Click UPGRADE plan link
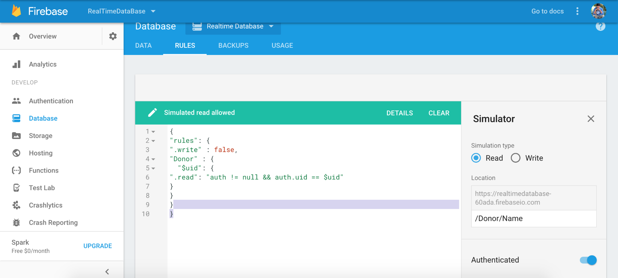The width and height of the screenshot is (618, 278). pyautogui.click(x=98, y=246)
